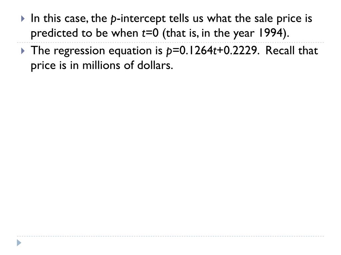Click the italic p before "=0.1264t"
341x255 pixels.
coord(169,51)
